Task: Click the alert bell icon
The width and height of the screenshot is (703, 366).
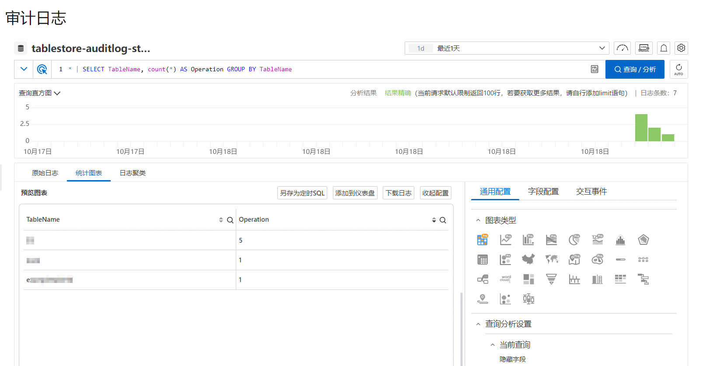Action: (x=664, y=48)
